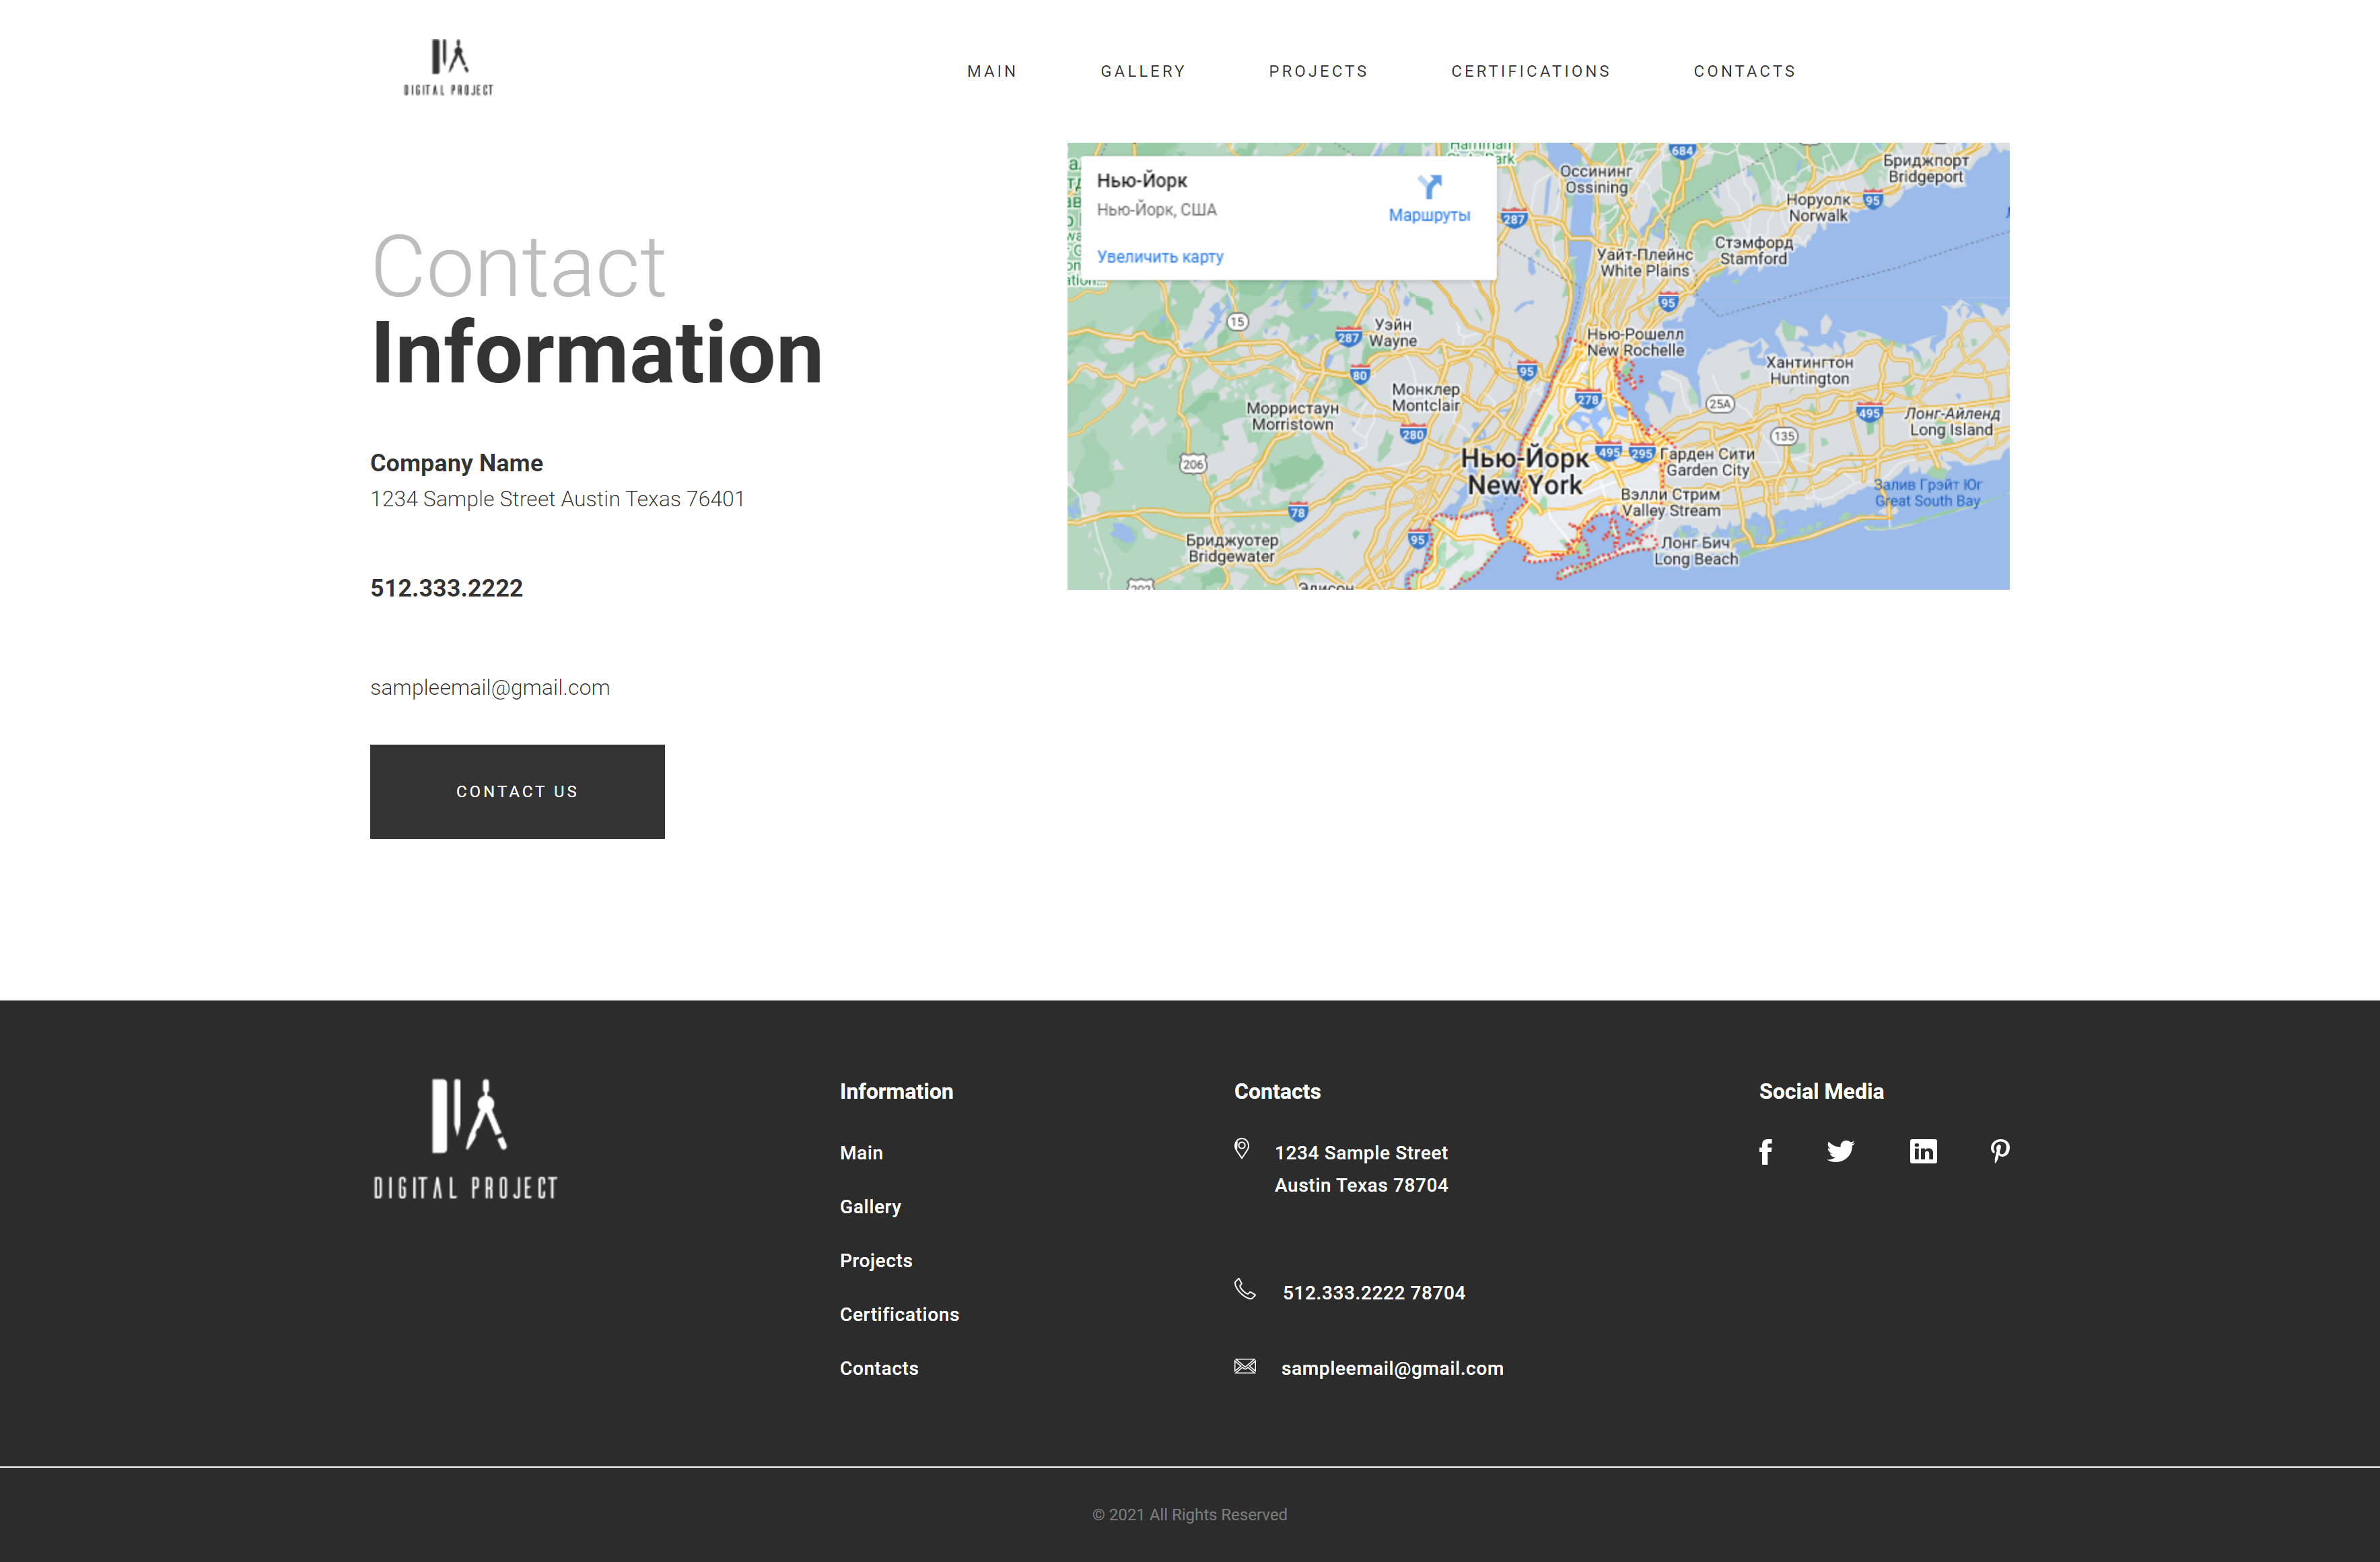2380x1562 pixels.
Task: Click 'Austin Texas 78704' footer line
Action: 1361,1185
